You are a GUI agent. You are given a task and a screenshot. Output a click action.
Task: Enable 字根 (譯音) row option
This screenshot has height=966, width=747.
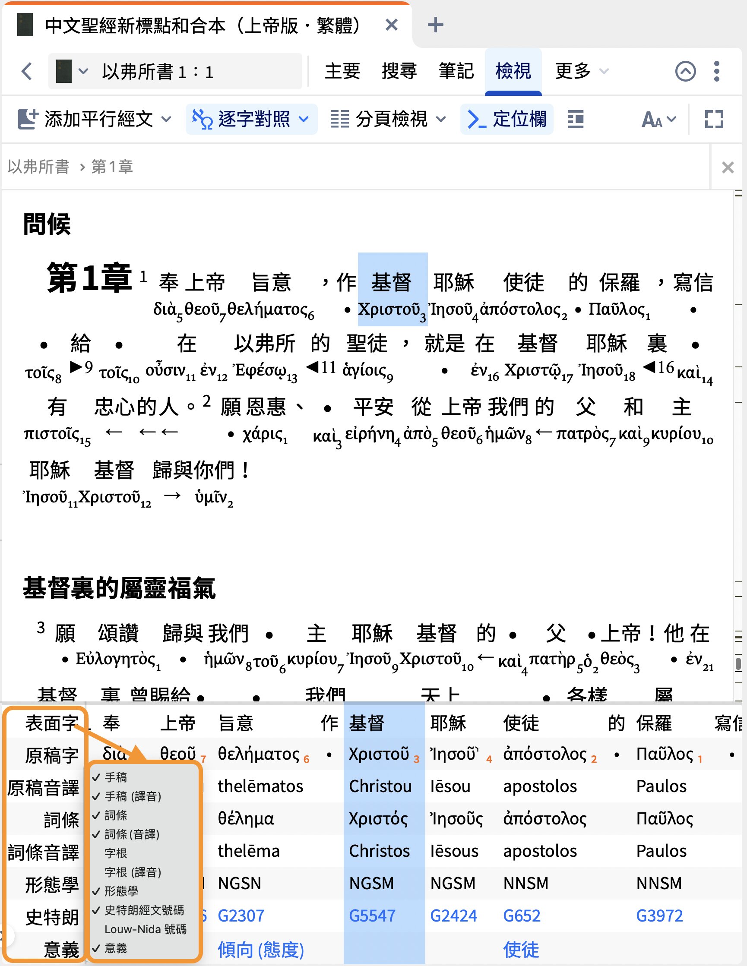[133, 872]
